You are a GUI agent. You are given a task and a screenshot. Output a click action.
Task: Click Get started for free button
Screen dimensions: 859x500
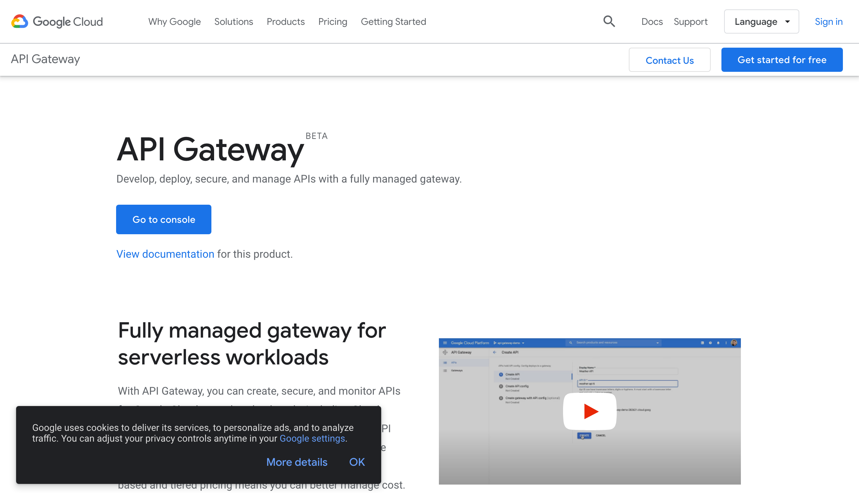pos(781,60)
